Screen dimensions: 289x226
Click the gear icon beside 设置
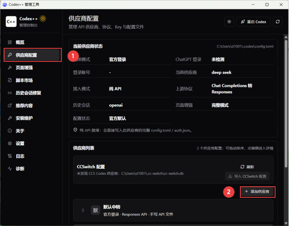click(x=10, y=143)
